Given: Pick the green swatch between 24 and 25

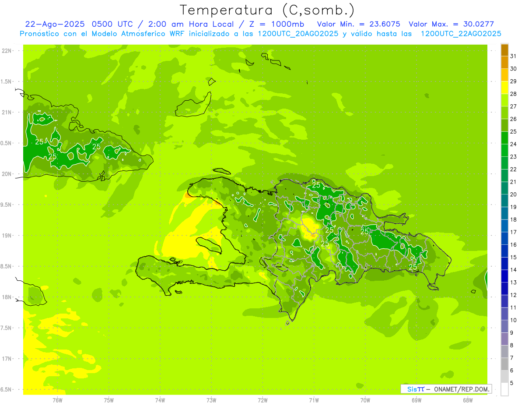Looking at the screenshot, I should (x=504, y=138).
